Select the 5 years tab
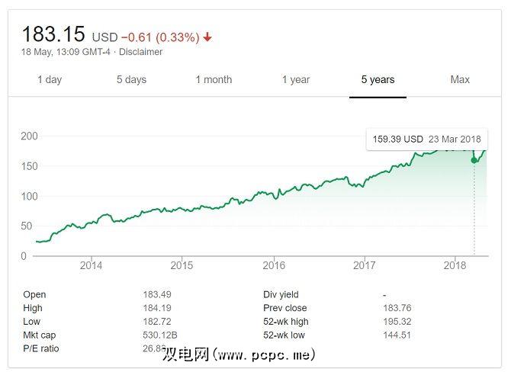511x372 pixels. 378,79
